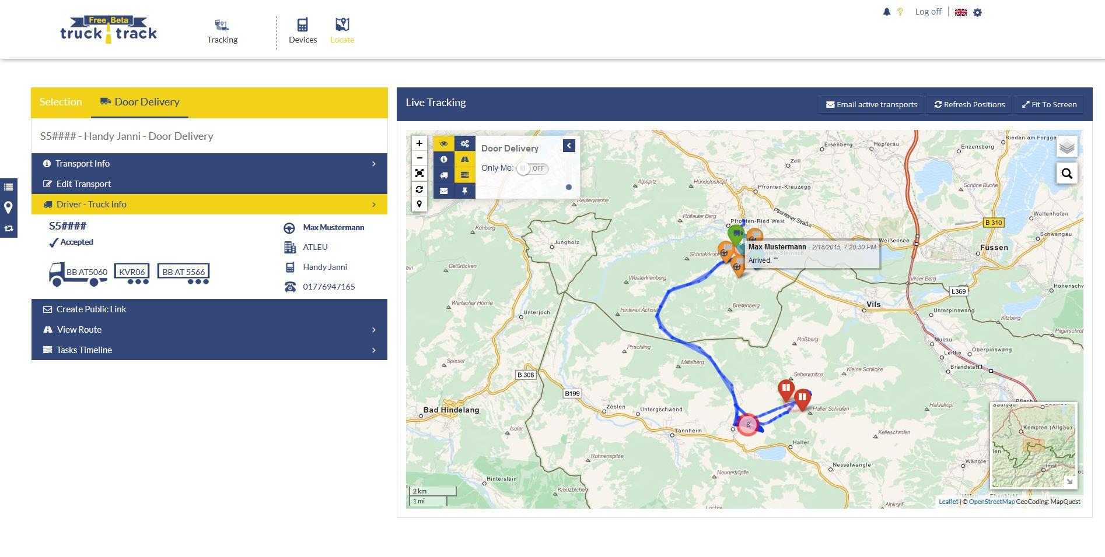Click the KVR06 trailer label
This screenshot has height=557, width=1105.
point(132,272)
